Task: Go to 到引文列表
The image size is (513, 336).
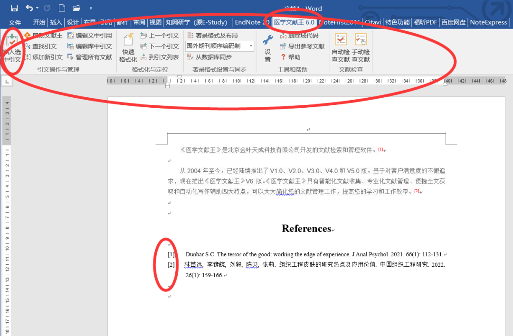Action: point(160,57)
